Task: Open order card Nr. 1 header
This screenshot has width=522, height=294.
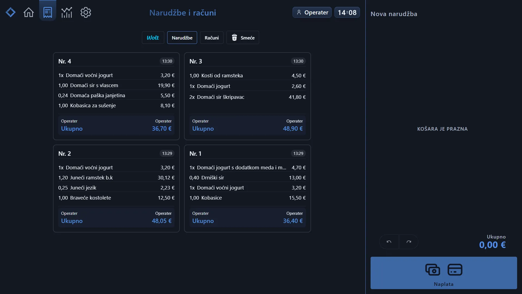Action: 247,154
